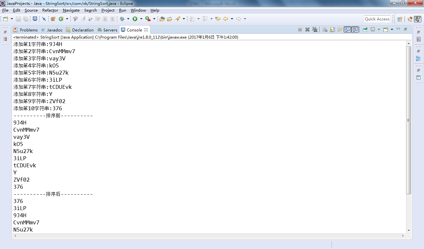The height and width of the screenshot is (249, 424).
Task: Switch to the Java EE perspective icon
Action: tap(410, 19)
